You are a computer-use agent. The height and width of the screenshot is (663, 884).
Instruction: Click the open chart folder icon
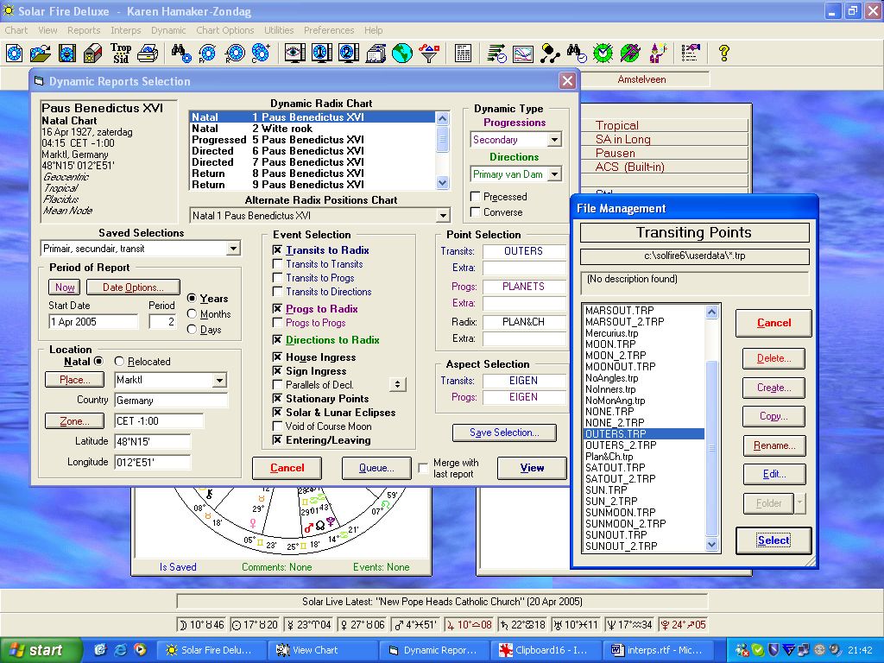[41, 54]
